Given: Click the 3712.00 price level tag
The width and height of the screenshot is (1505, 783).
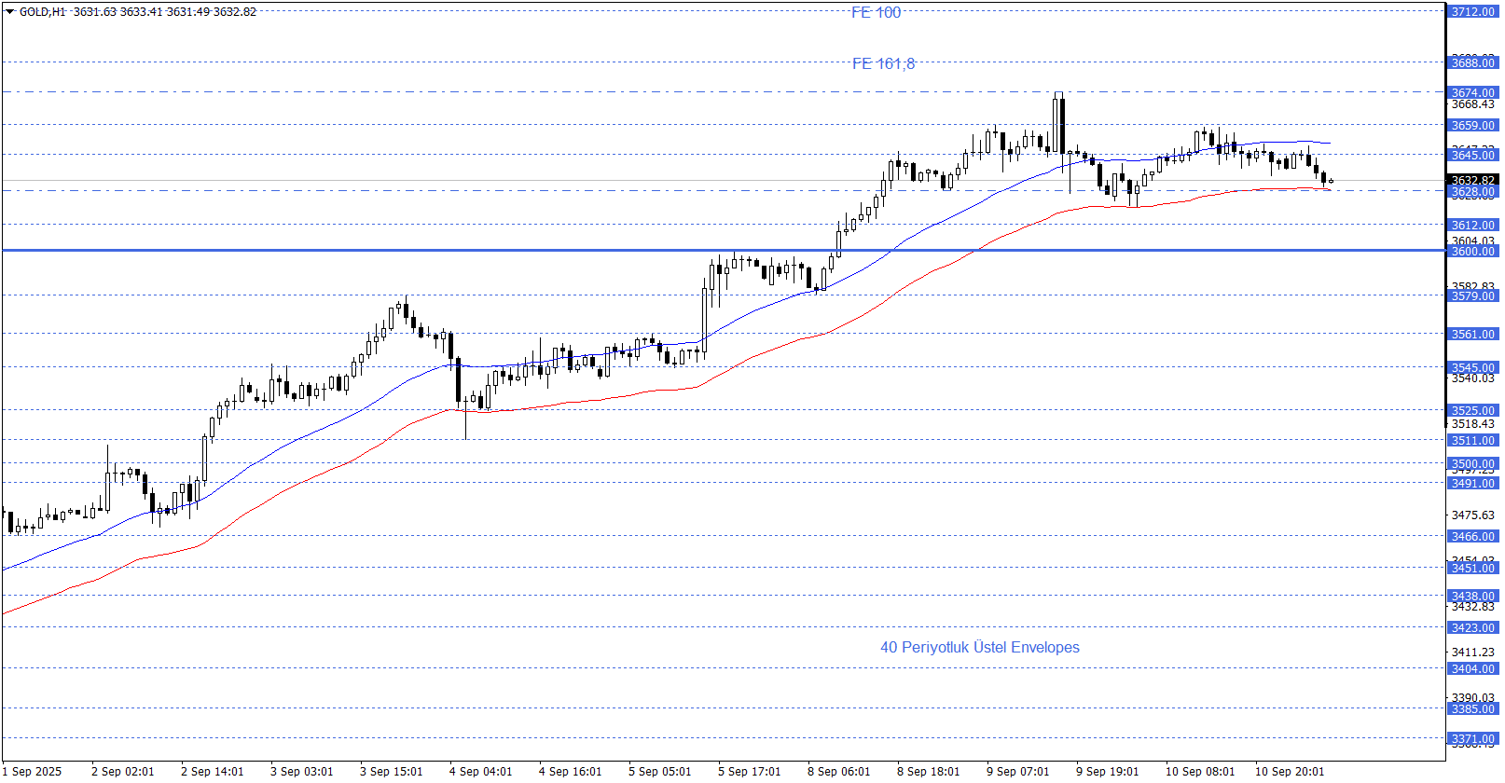Looking at the screenshot, I should coord(1472,12).
